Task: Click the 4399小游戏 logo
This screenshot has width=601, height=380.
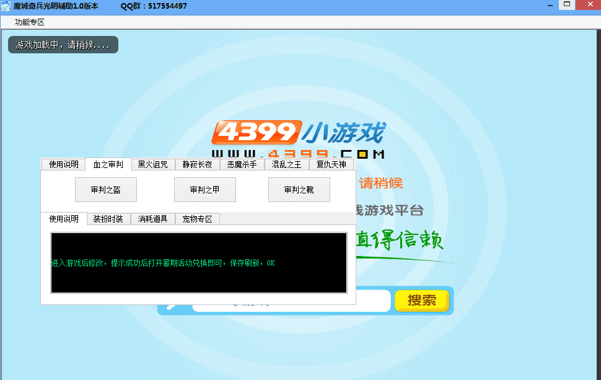Action: tap(298, 133)
